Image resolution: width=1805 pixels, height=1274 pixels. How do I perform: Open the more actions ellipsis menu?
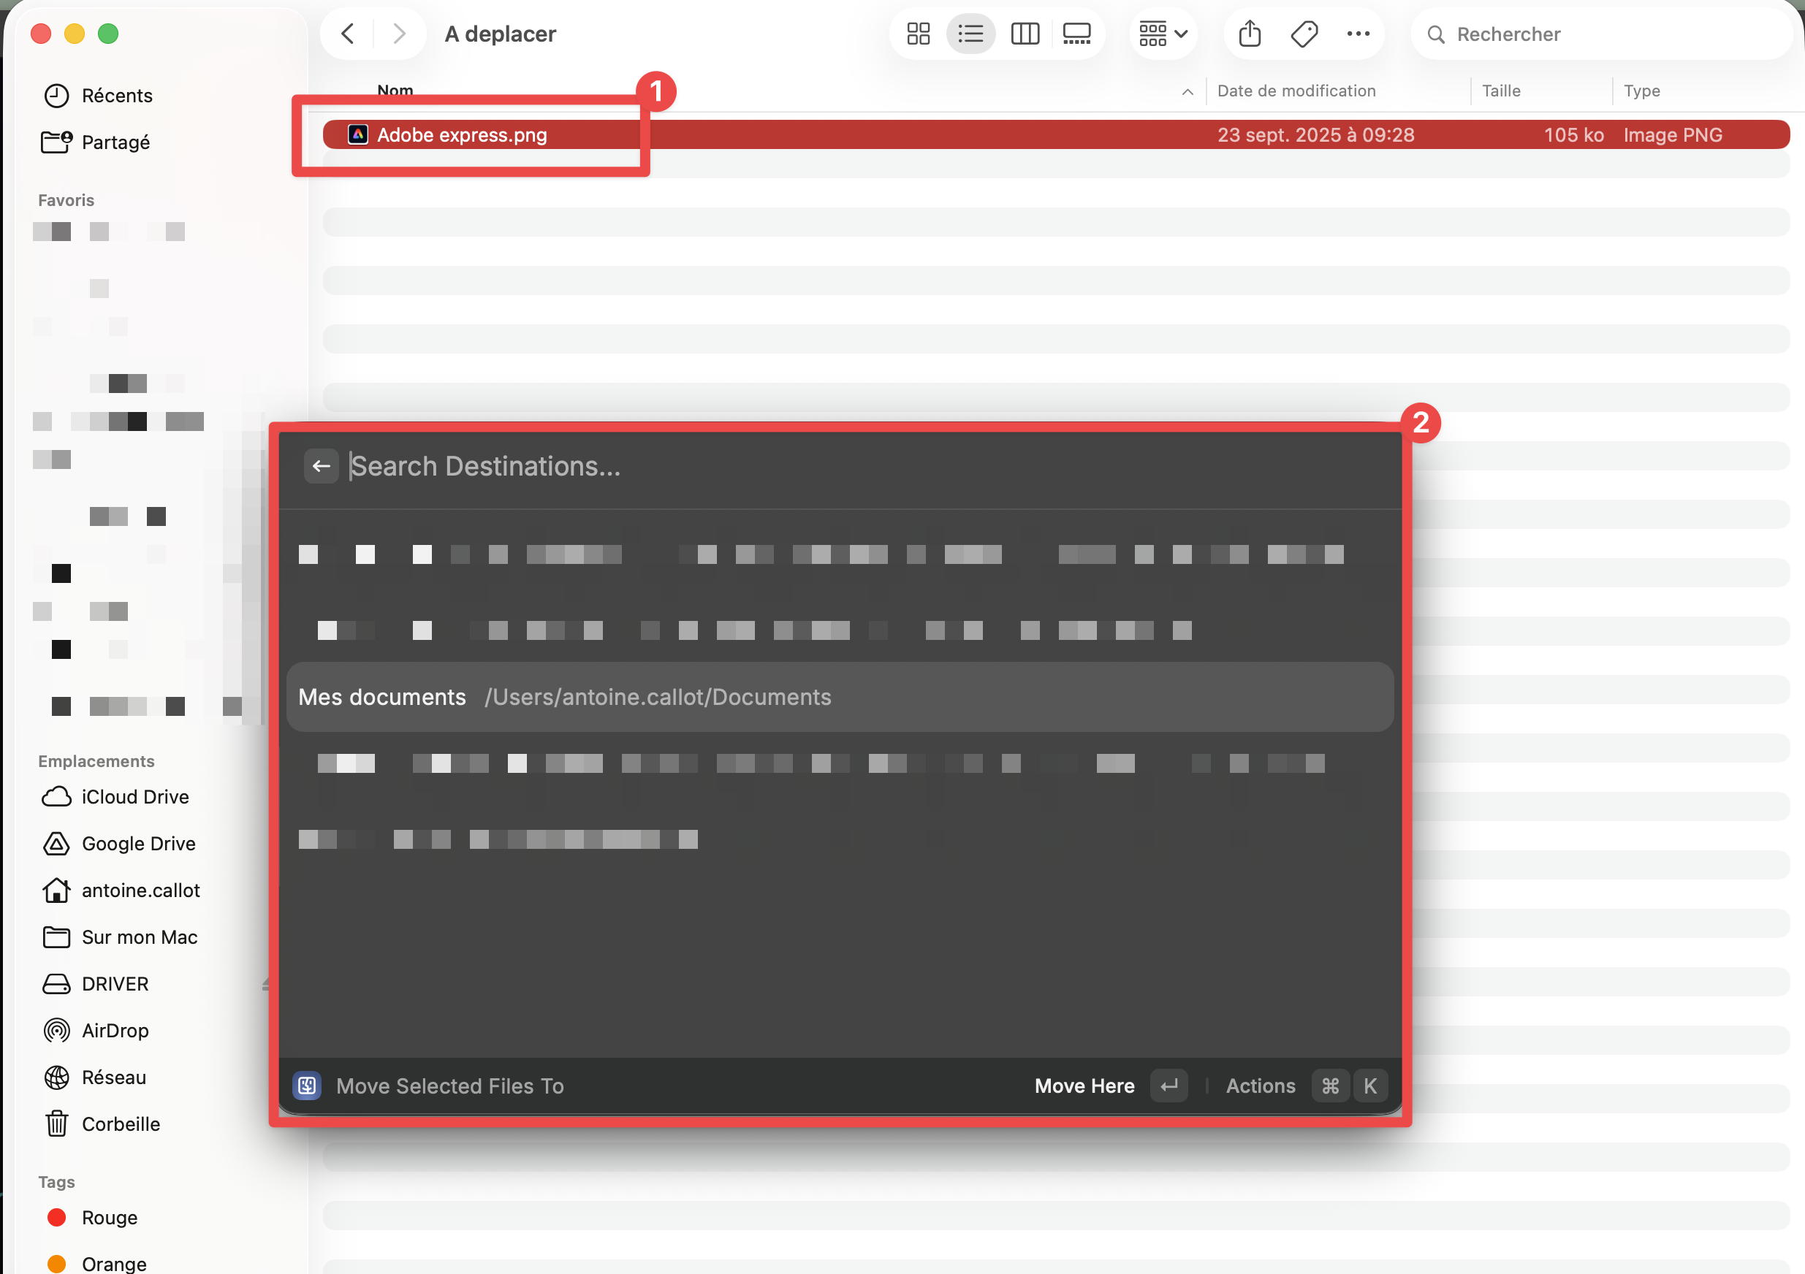click(x=1358, y=34)
